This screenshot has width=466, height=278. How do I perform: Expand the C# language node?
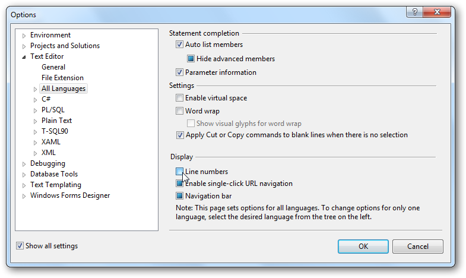pos(36,100)
